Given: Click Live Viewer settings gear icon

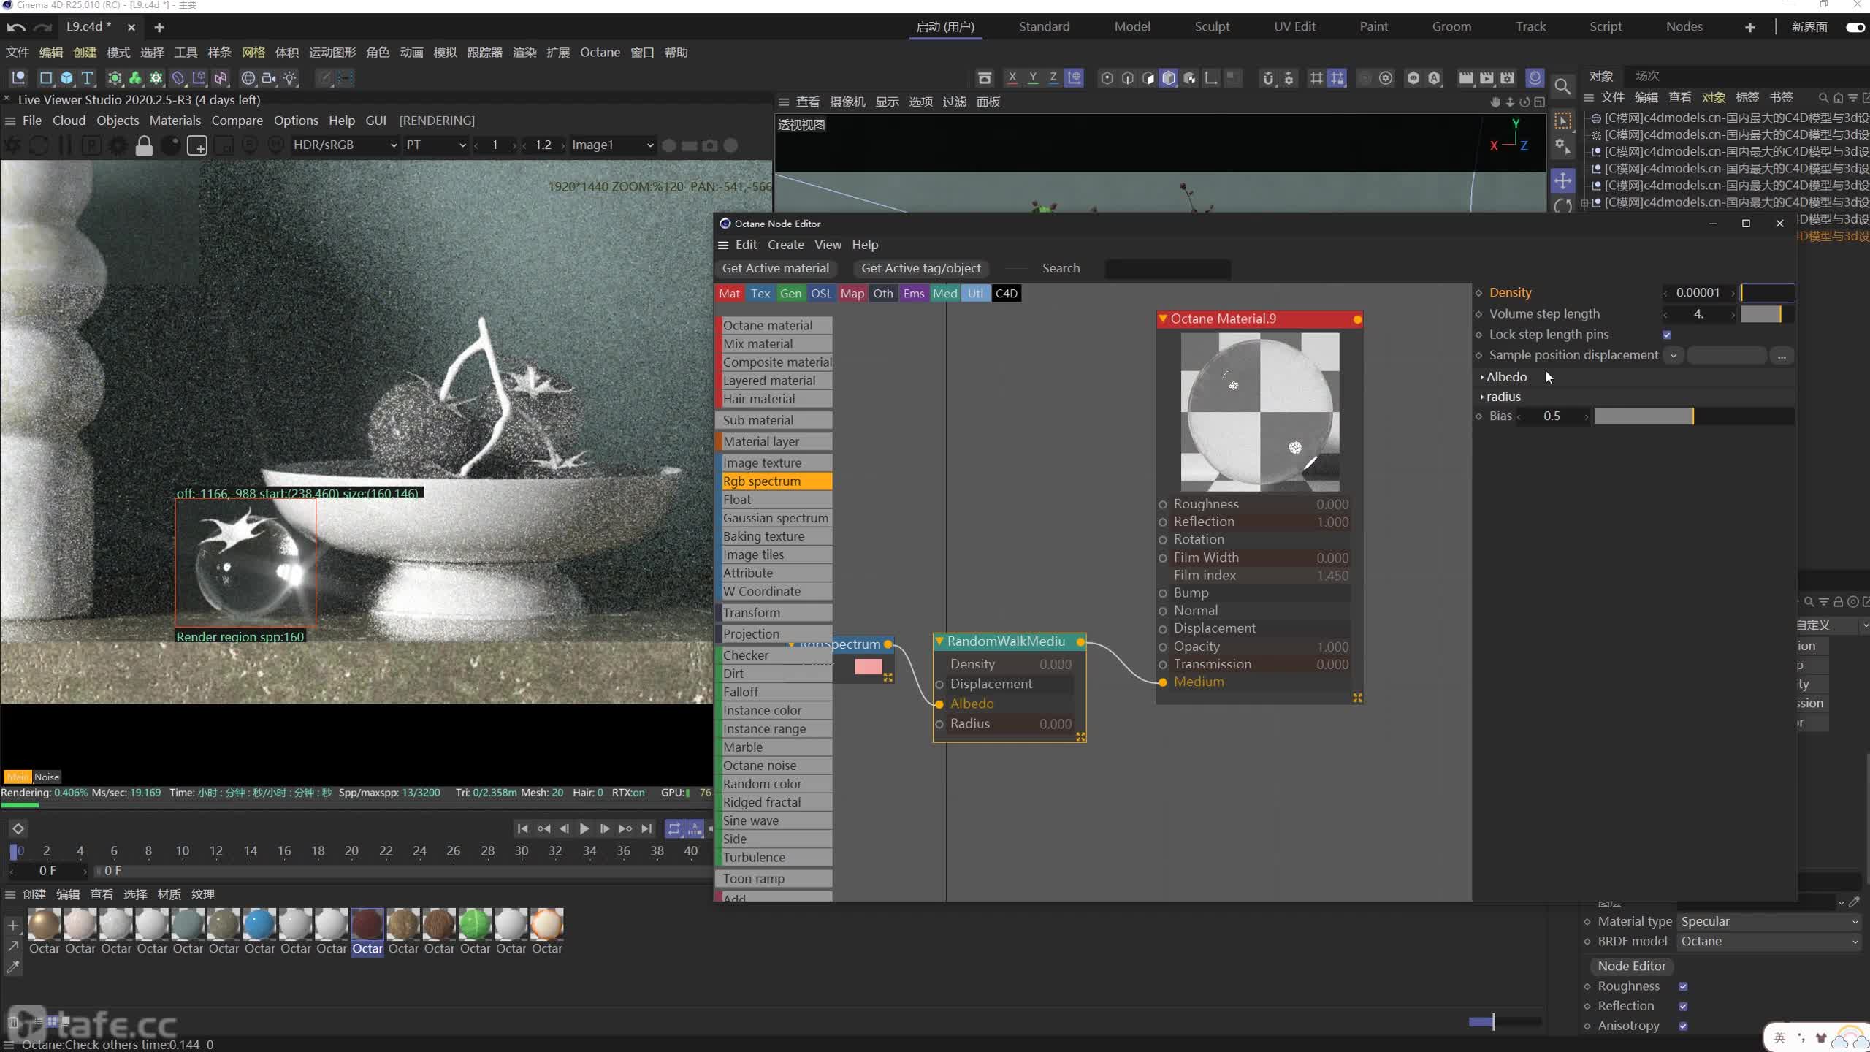Looking at the screenshot, I should coord(117,145).
